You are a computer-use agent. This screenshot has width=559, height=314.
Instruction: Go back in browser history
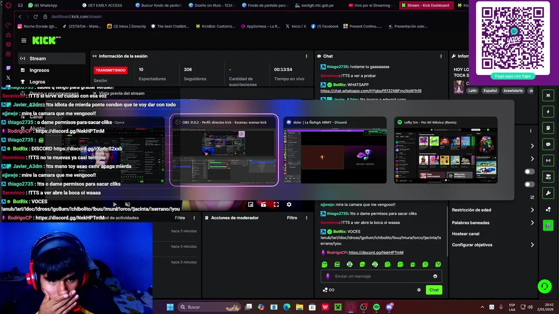[20, 17]
